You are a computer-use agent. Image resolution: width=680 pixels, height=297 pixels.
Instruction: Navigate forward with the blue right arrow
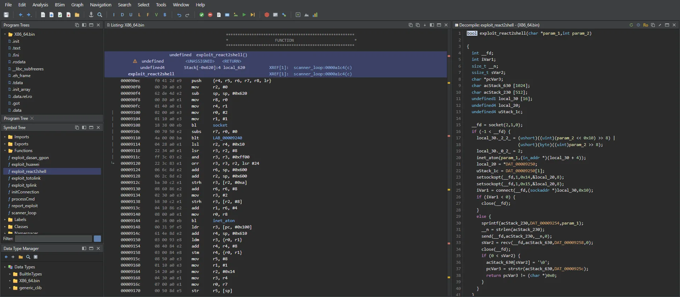point(29,15)
